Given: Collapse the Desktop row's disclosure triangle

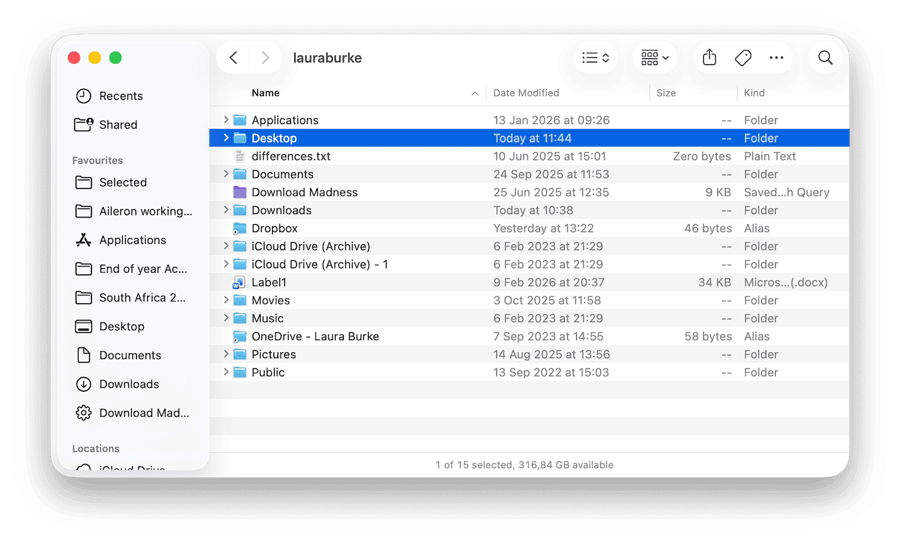Looking at the screenshot, I should click(226, 138).
